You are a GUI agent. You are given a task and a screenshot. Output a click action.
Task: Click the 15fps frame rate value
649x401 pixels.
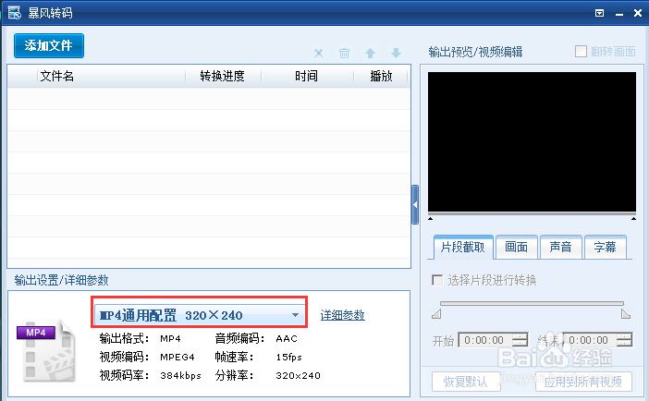pos(288,358)
